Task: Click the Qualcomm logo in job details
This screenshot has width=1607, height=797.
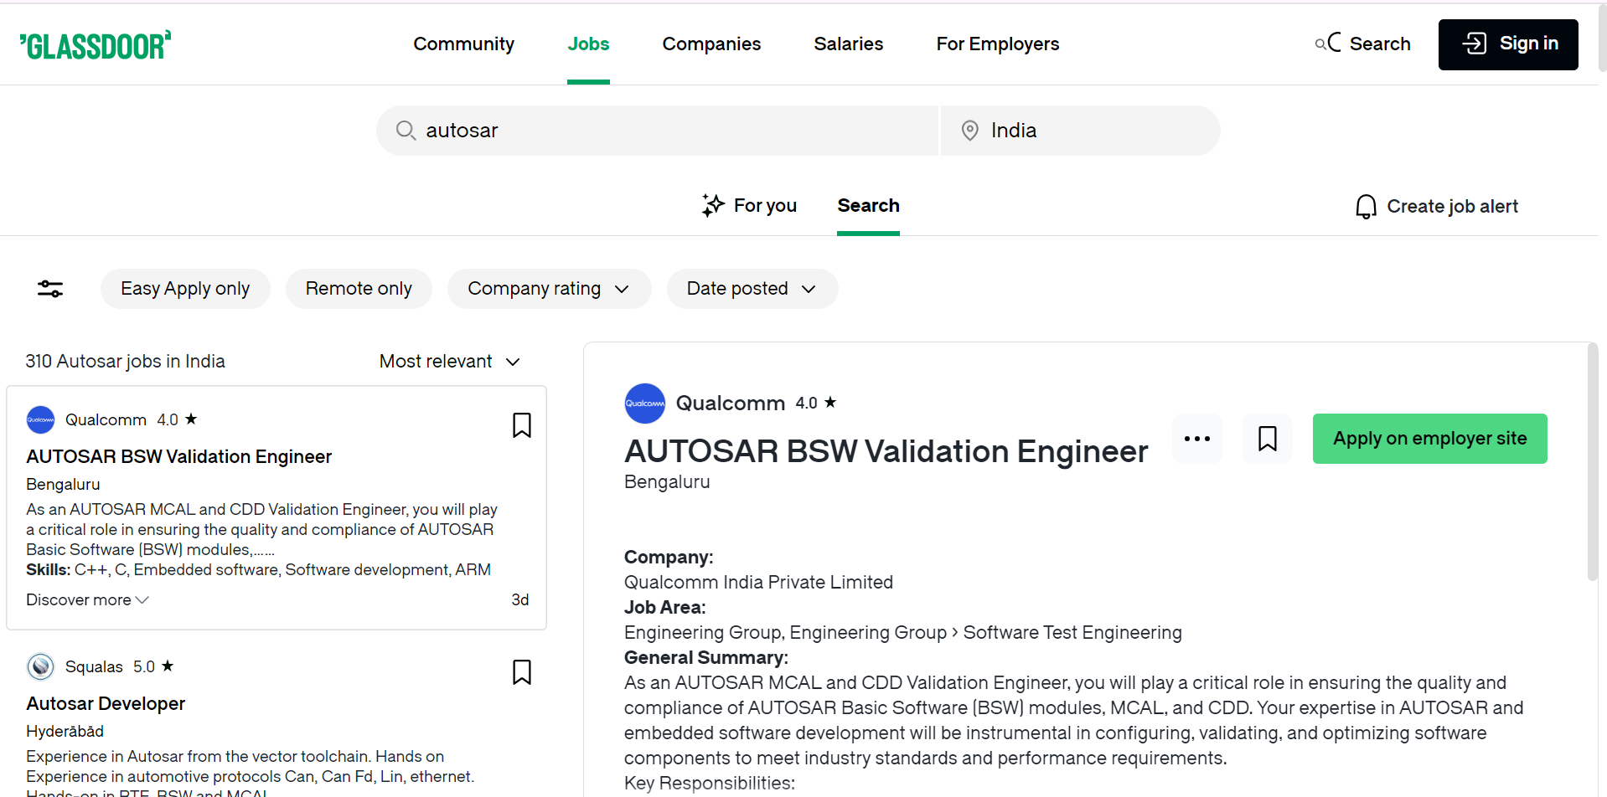Action: pos(644,404)
